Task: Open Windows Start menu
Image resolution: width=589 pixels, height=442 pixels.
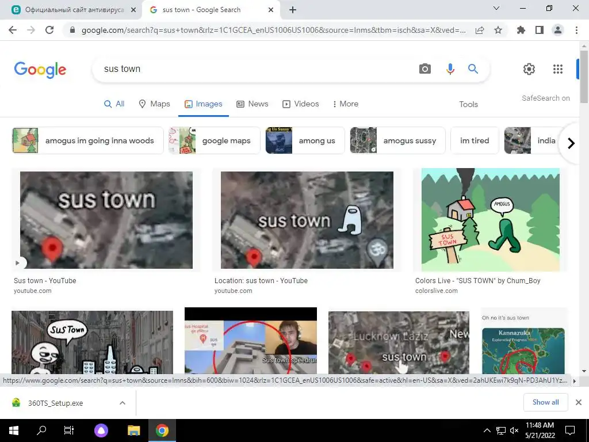Action: pos(14,430)
